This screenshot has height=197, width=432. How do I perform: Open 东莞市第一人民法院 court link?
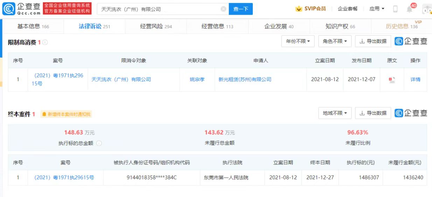point(226,178)
